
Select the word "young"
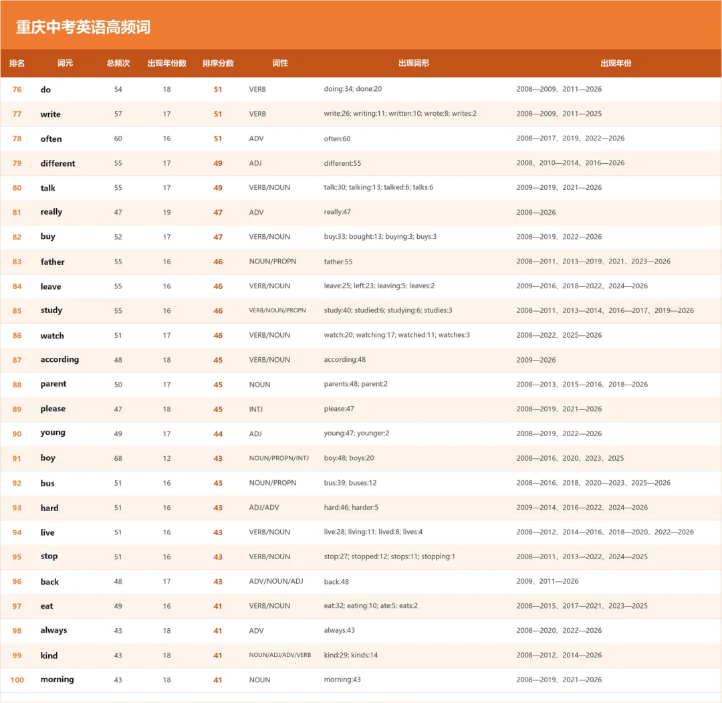[53, 433]
